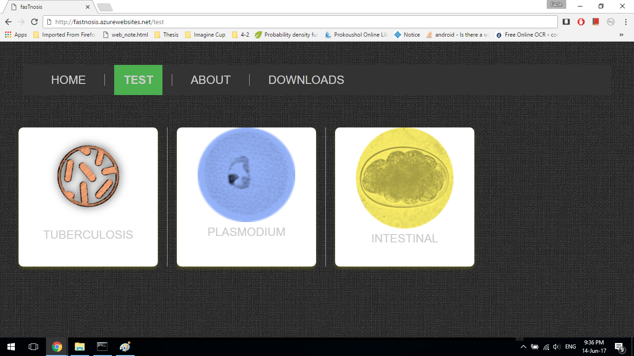Open the DOWNLOADS navigation link
The height and width of the screenshot is (356, 634).
point(306,80)
